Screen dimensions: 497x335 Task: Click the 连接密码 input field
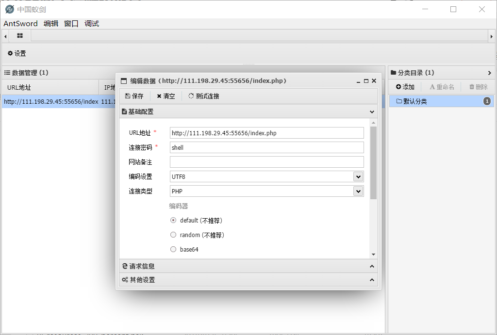pos(266,147)
